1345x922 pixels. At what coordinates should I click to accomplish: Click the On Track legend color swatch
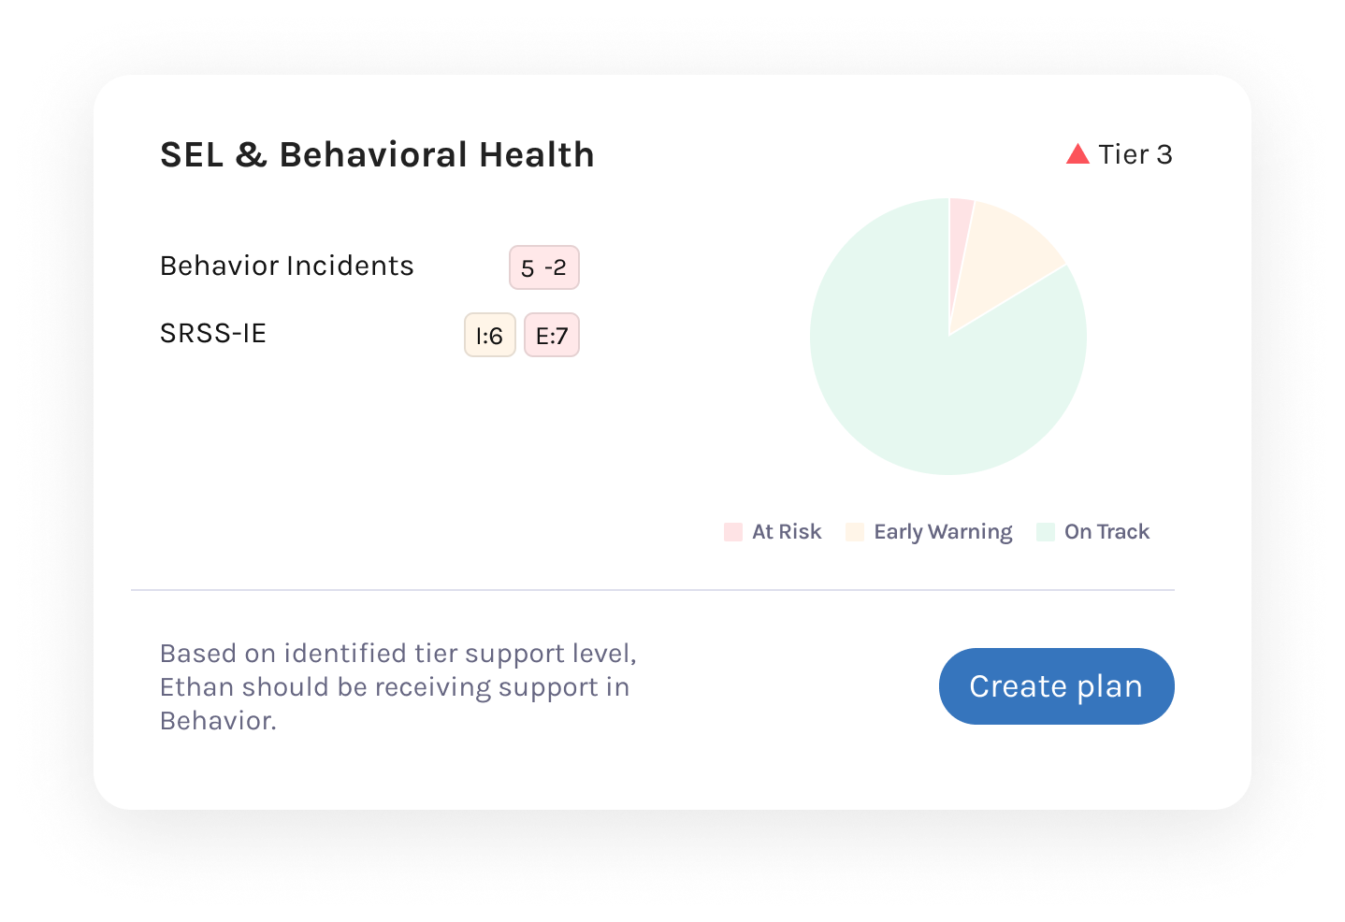click(1046, 532)
